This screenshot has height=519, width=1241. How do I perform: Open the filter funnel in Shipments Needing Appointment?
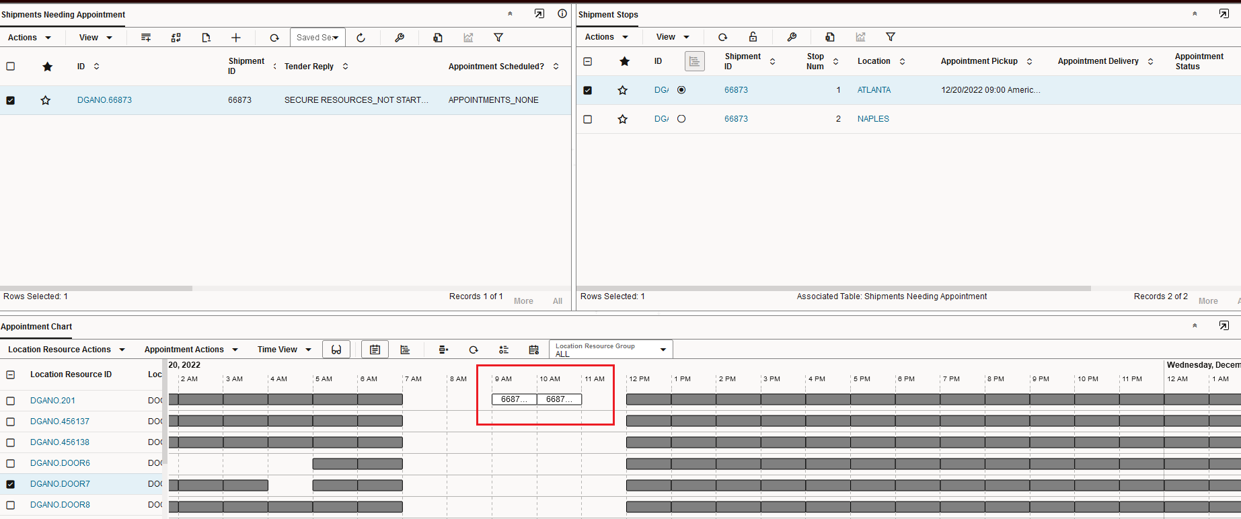coord(498,38)
